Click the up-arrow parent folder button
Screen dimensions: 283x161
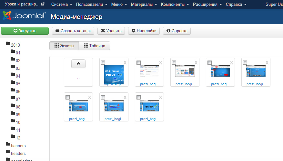pyautogui.click(x=78, y=64)
